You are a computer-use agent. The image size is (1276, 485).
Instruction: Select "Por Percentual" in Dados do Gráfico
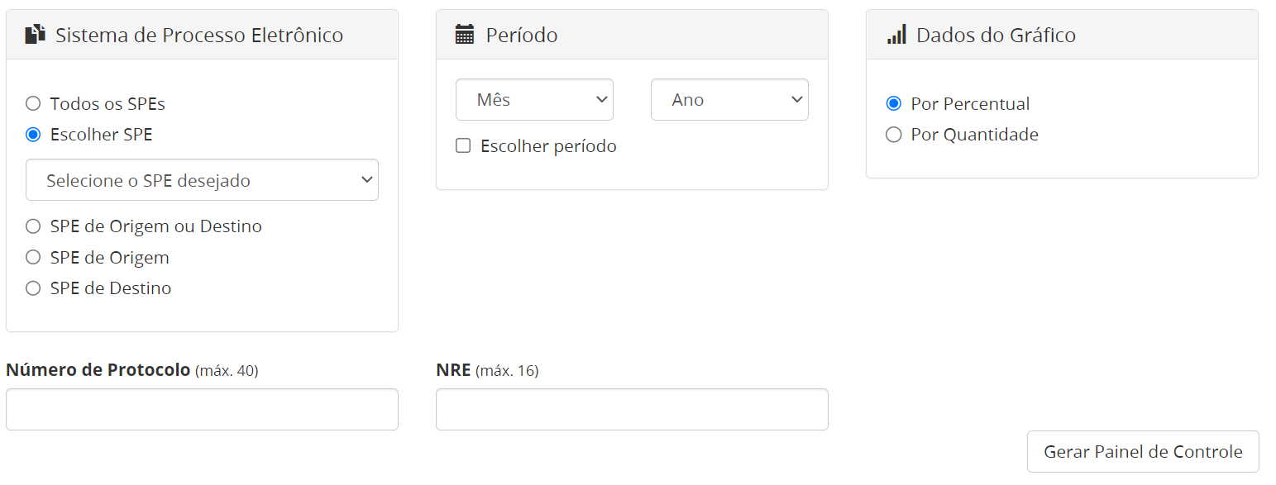[x=893, y=103]
